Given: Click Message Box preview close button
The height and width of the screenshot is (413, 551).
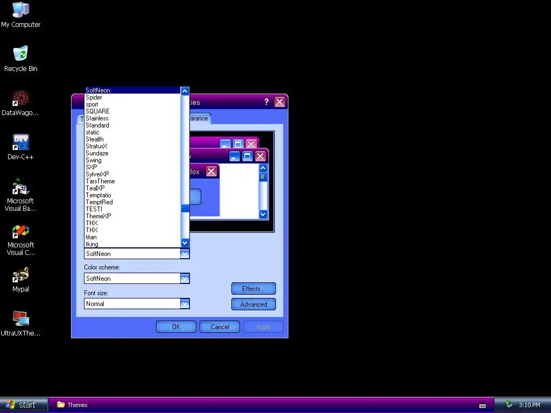Looking at the screenshot, I should [211, 172].
